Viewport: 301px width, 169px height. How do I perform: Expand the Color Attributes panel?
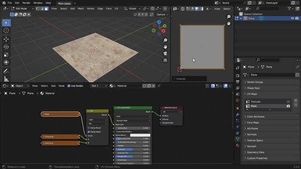point(255,116)
